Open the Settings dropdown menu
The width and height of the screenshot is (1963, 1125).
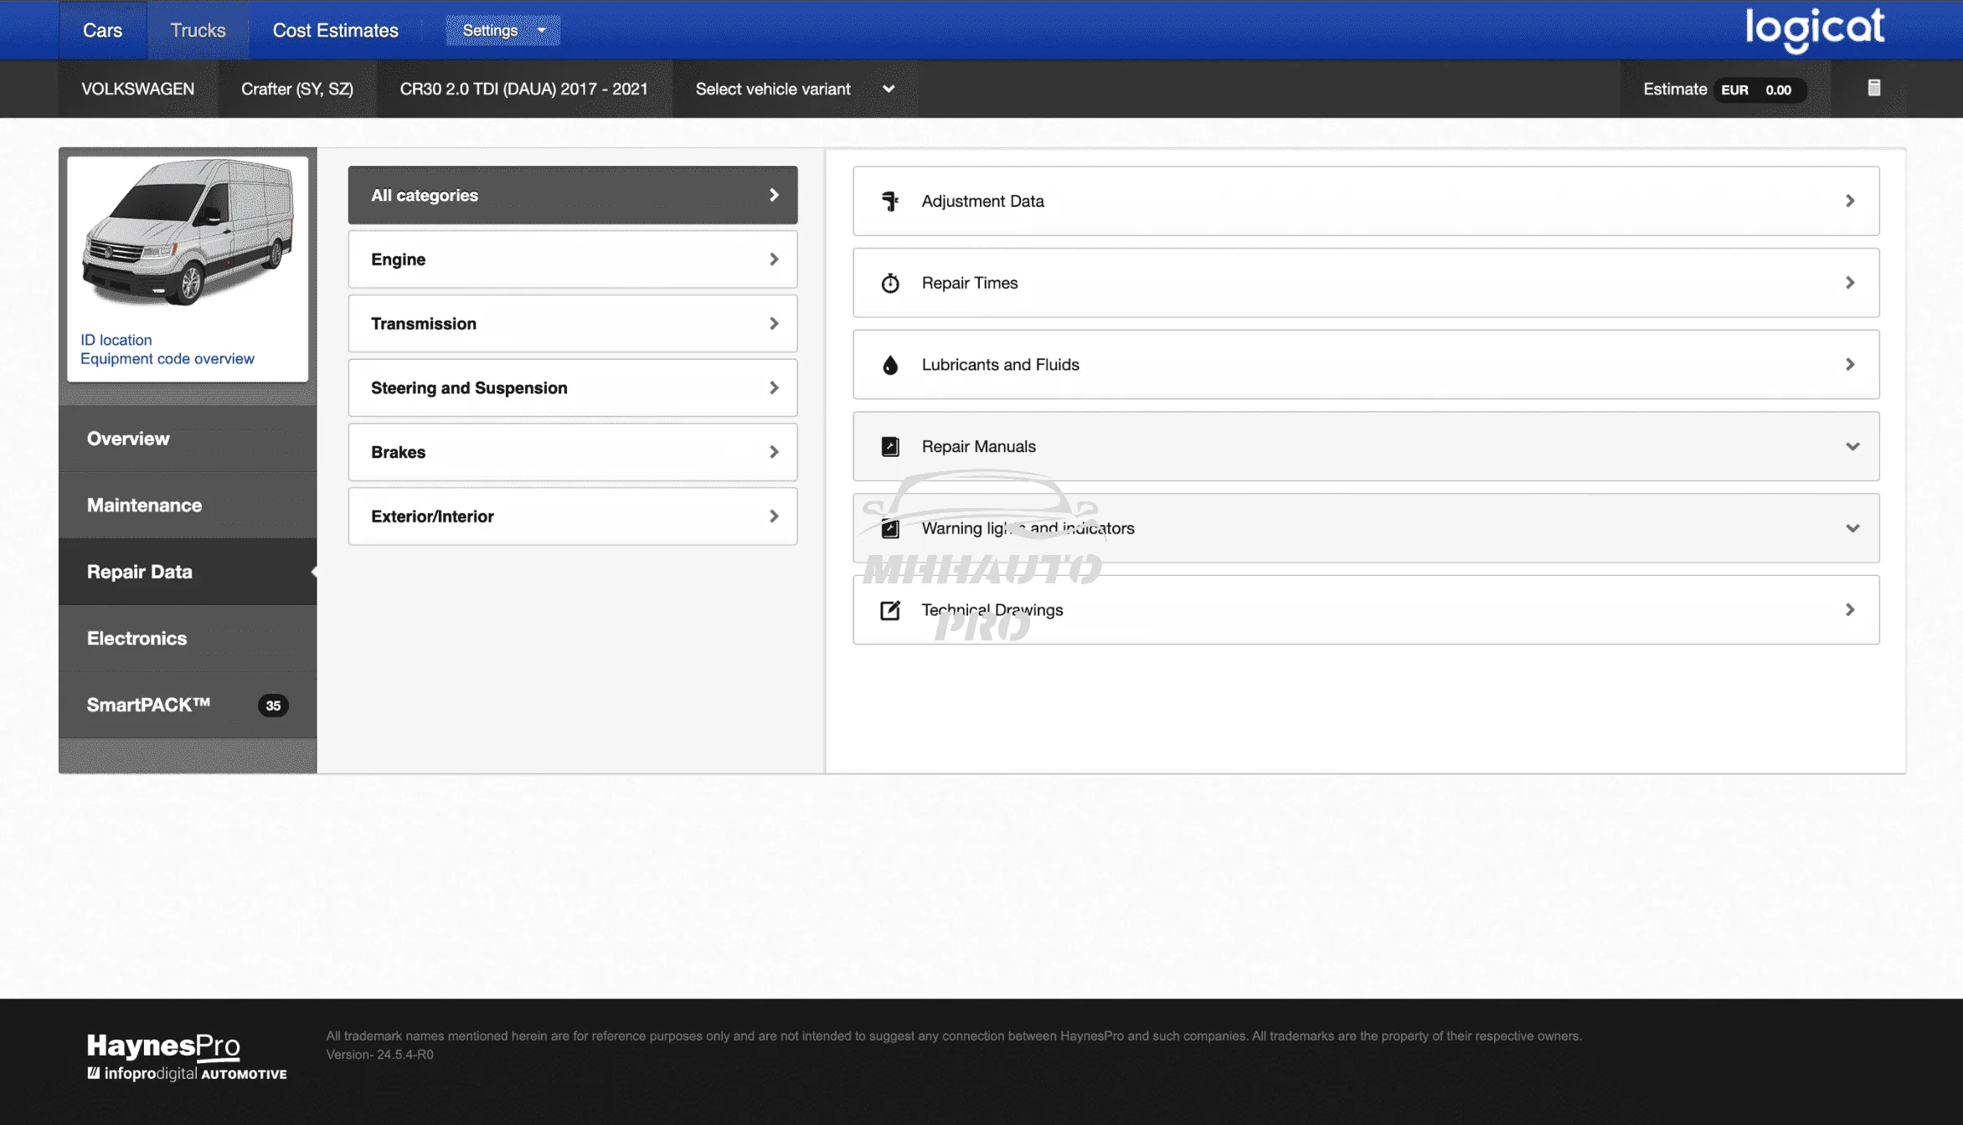(x=502, y=30)
